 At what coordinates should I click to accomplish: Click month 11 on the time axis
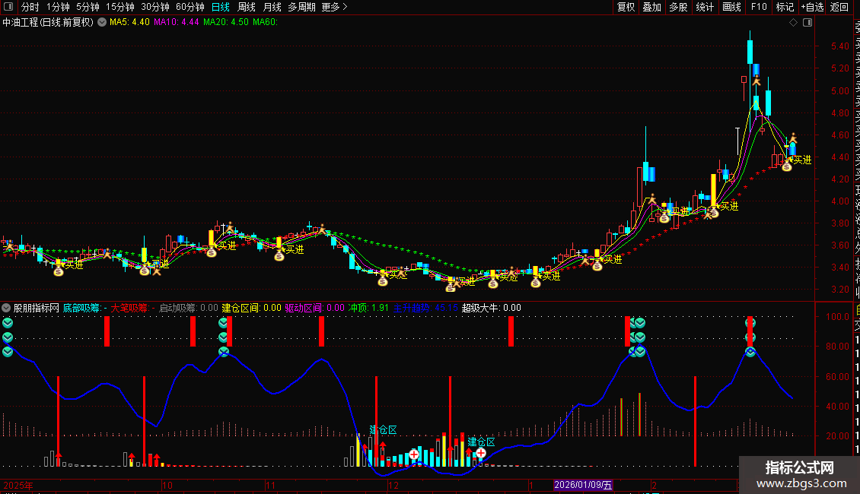(x=270, y=485)
